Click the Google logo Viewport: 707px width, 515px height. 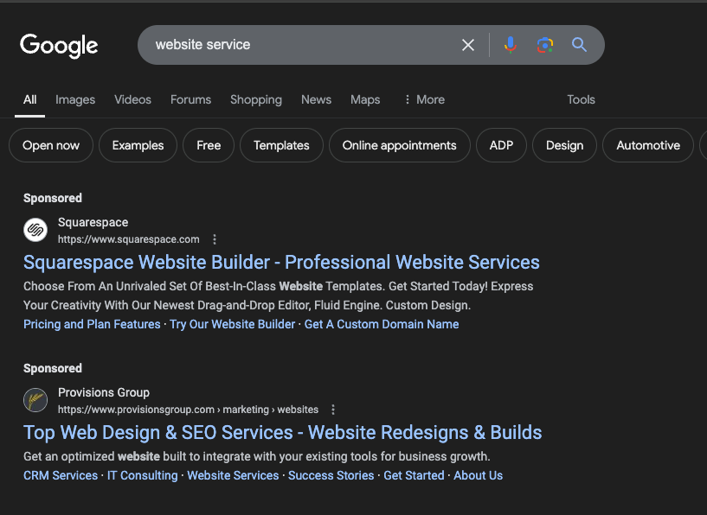click(x=59, y=46)
